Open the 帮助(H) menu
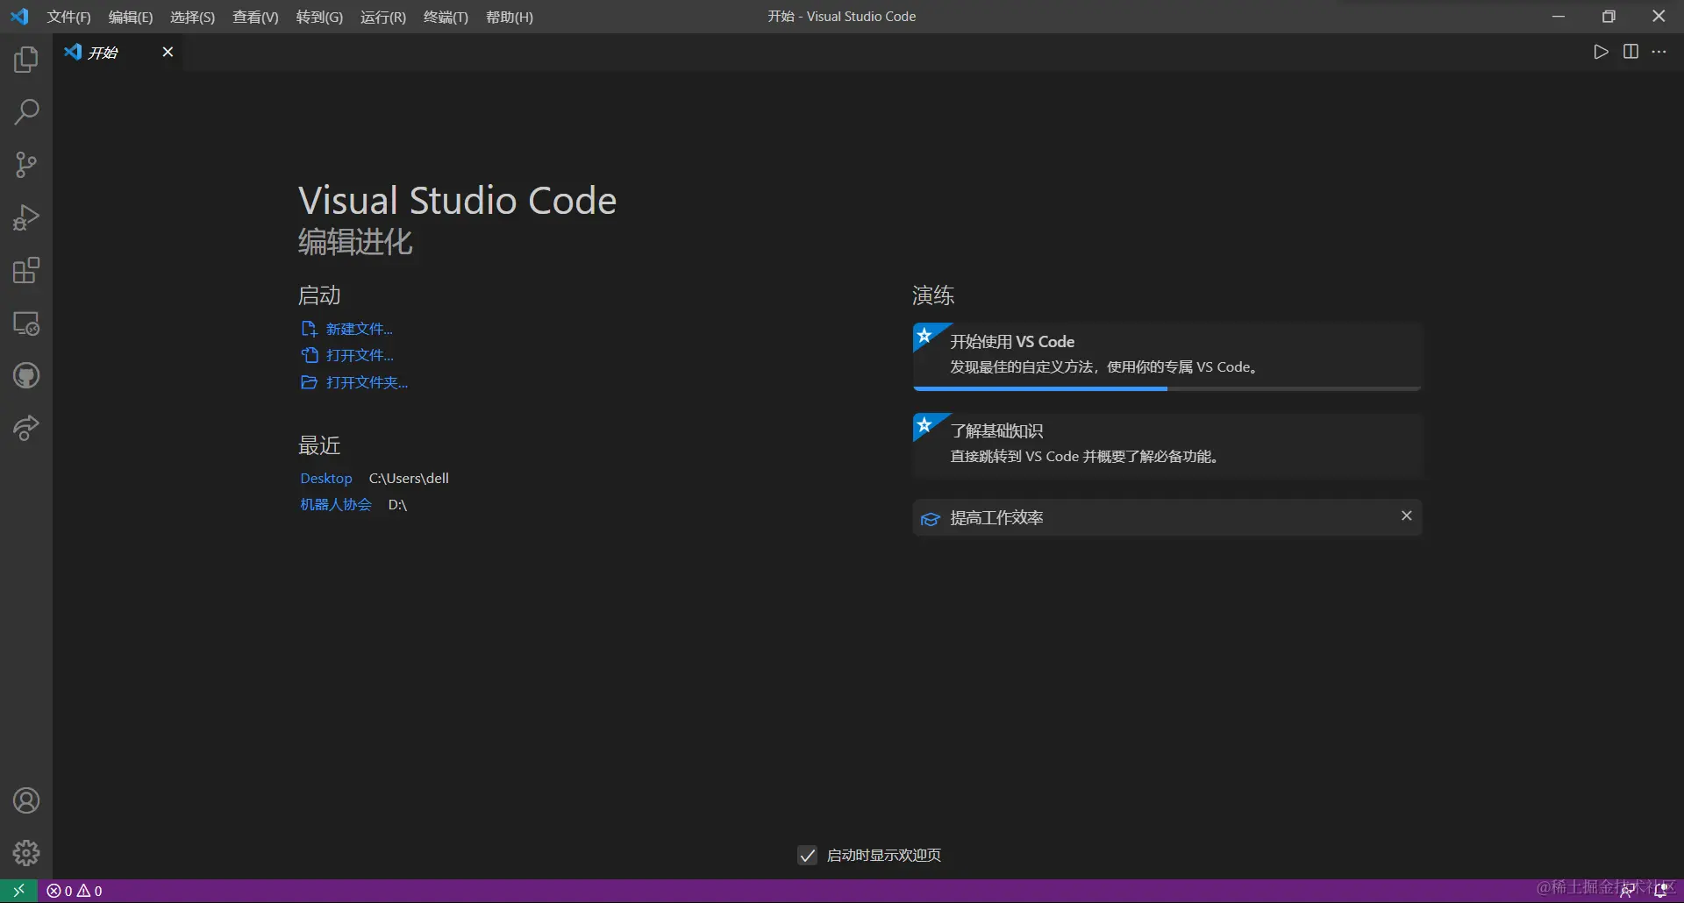 [510, 17]
